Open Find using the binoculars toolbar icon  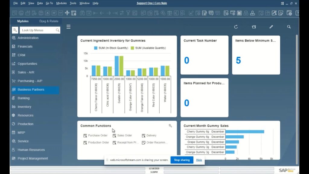click(82, 13)
